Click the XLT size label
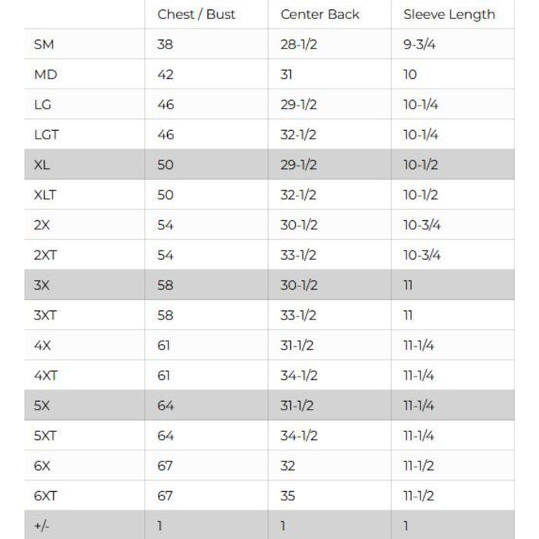539x539 pixels. pyautogui.click(x=45, y=195)
